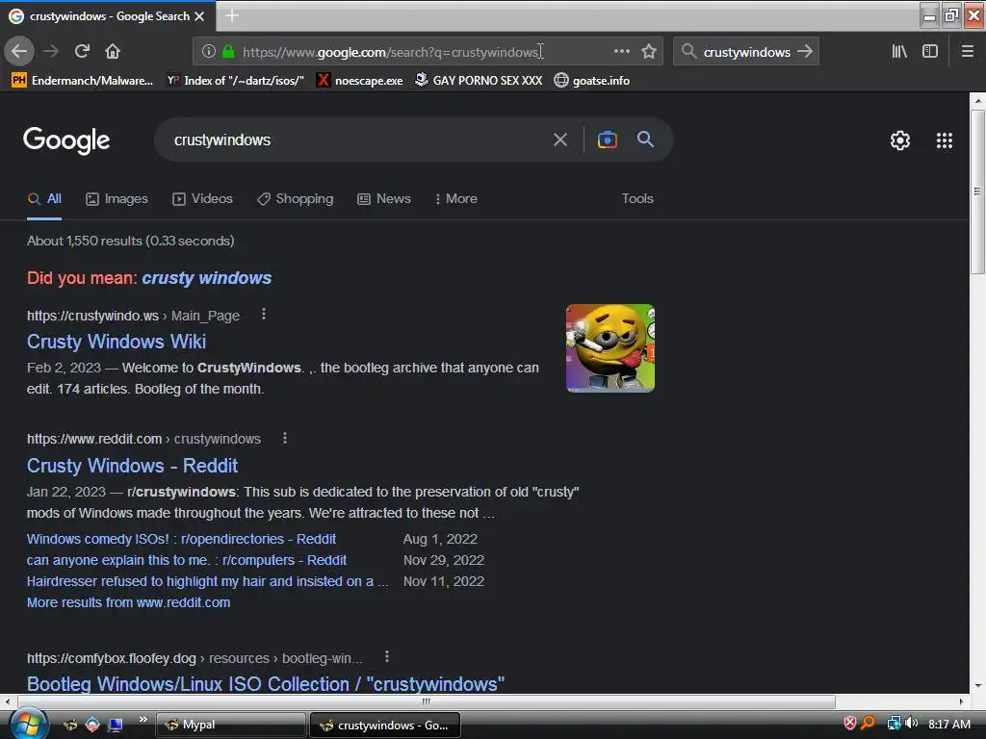Open the goatse.info bookmark
This screenshot has width=986, height=739.
592,81
